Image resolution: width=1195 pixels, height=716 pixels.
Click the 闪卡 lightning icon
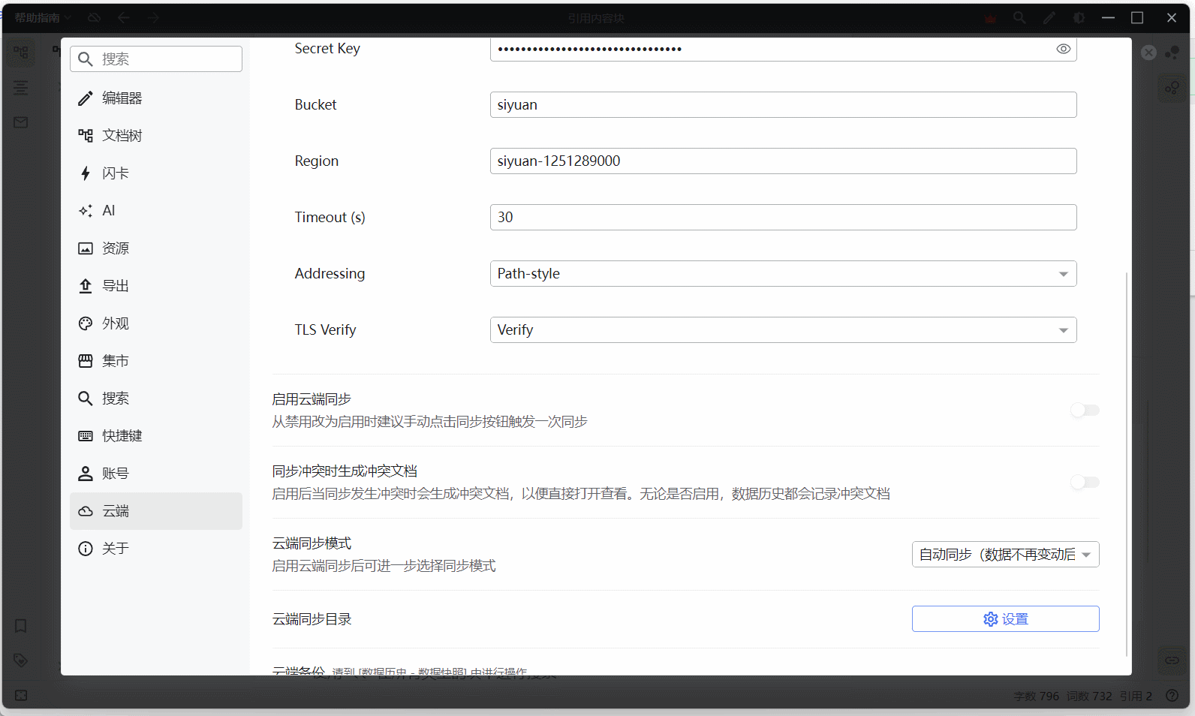(86, 173)
